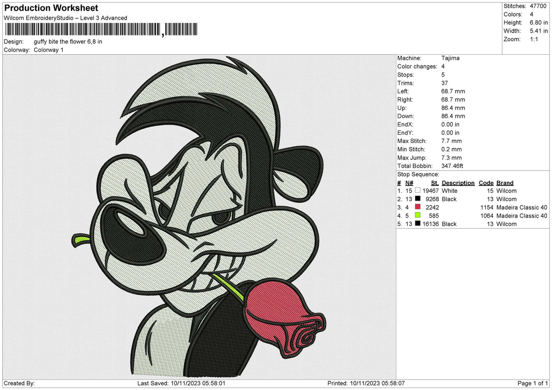552x390 pixels.
Task: Click the 'Description' column header
Action: pyautogui.click(x=458, y=183)
